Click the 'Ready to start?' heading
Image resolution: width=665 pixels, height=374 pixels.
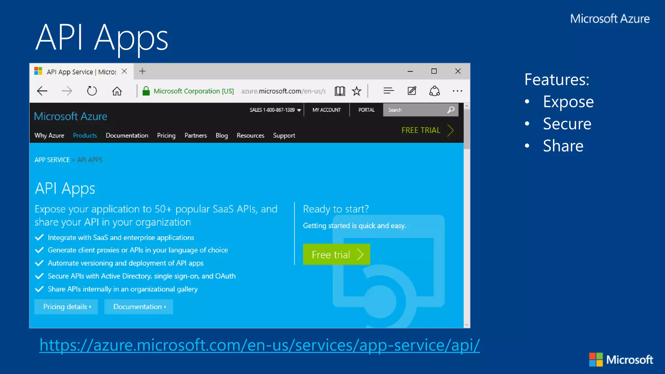pyautogui.click(x=336, y=209)
